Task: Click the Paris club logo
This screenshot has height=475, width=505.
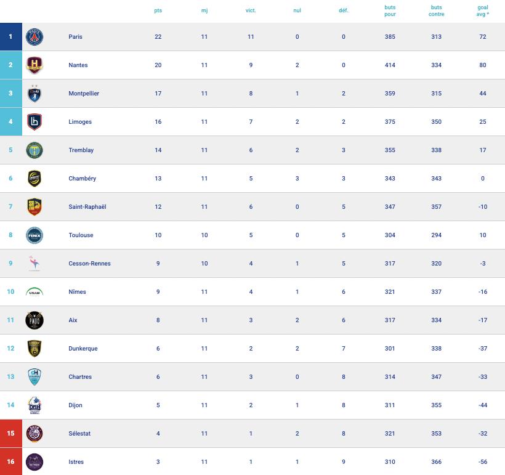Action: tap(34, 37)
